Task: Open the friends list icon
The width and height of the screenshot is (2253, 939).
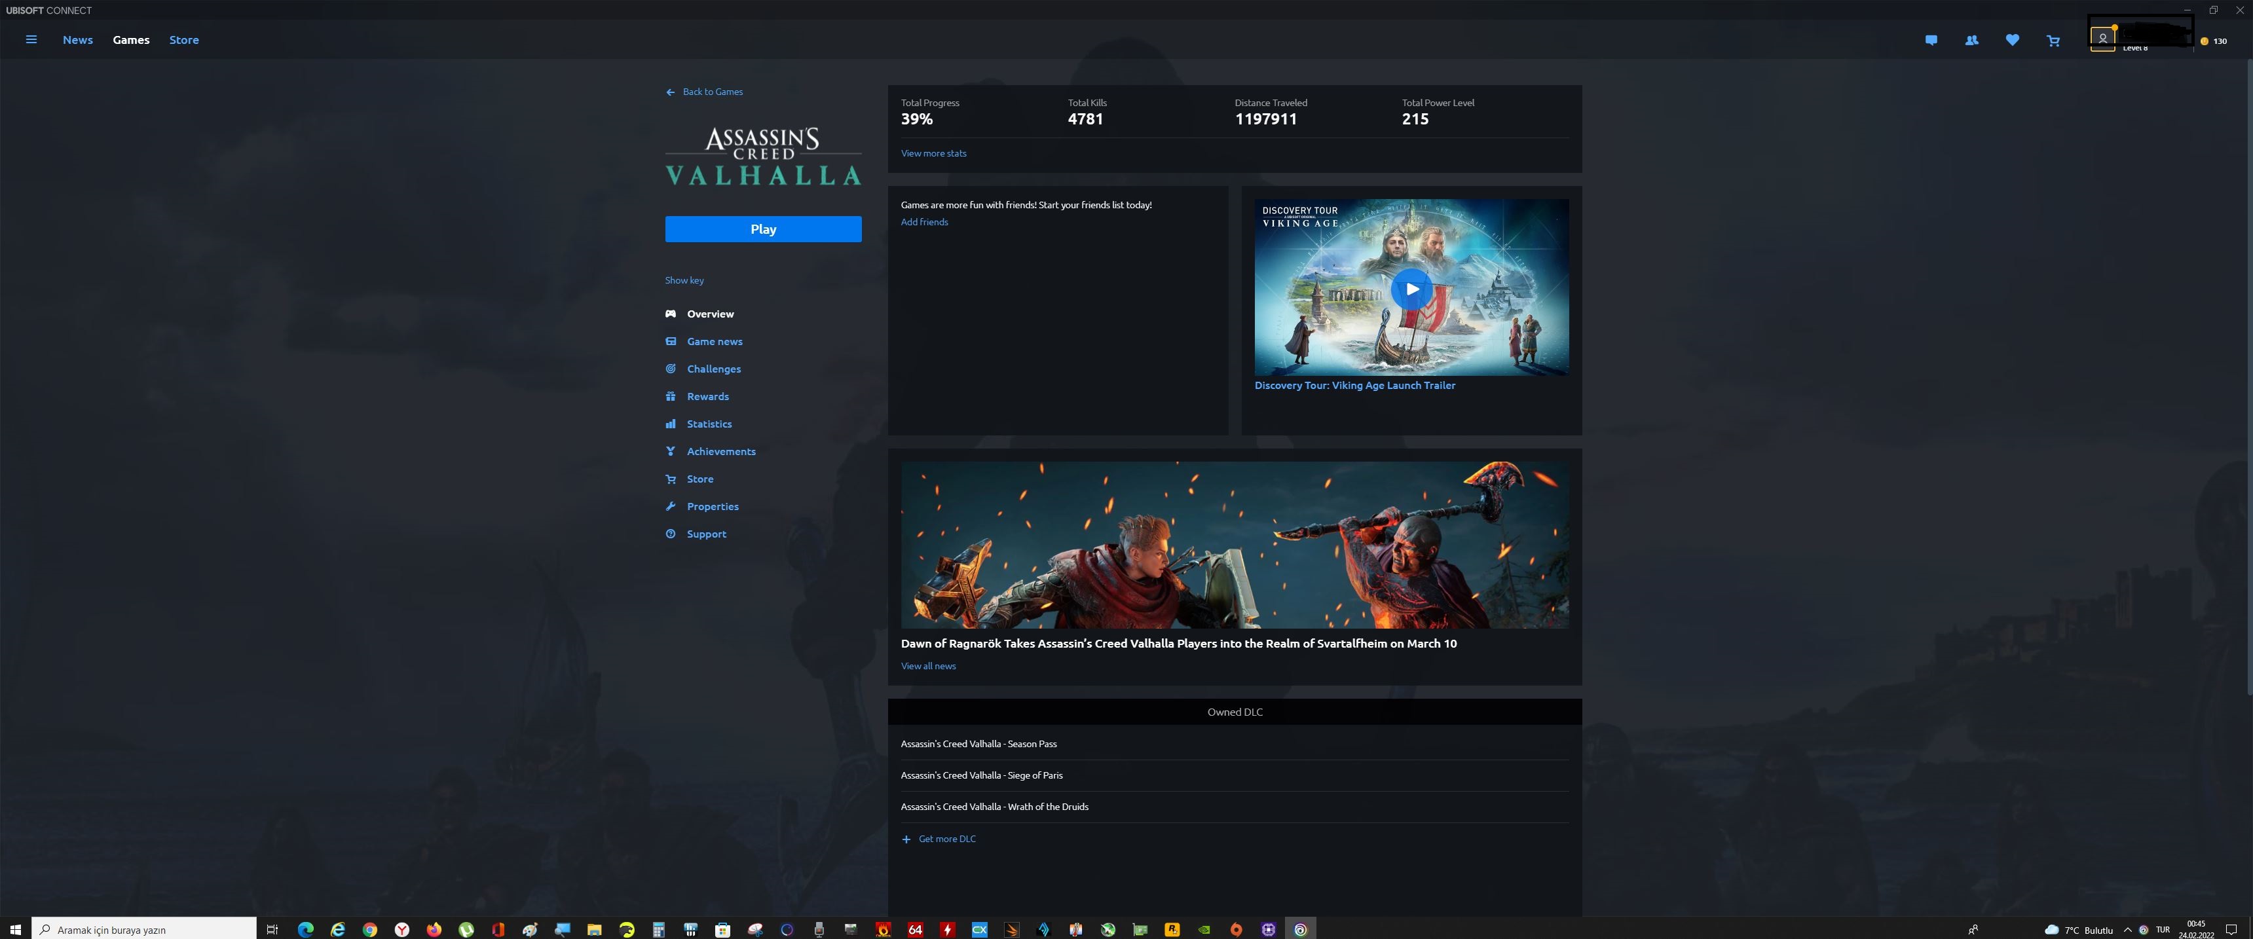Action: [1971, 40]
